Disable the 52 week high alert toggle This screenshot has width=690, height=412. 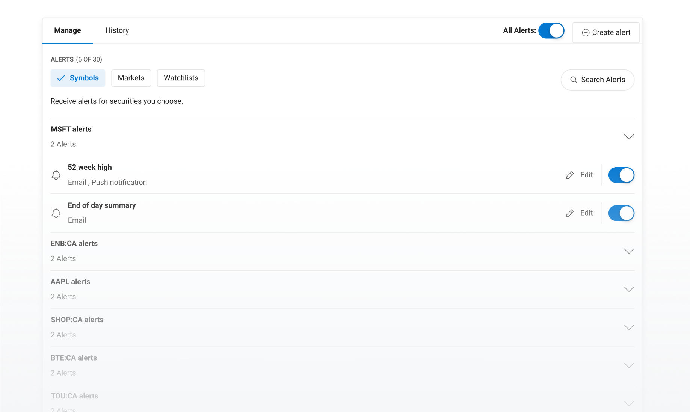(621, 175)
